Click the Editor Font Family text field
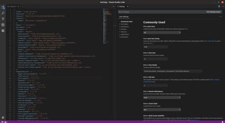The width and height of the screenshot is (225, 123). point(172,71)
